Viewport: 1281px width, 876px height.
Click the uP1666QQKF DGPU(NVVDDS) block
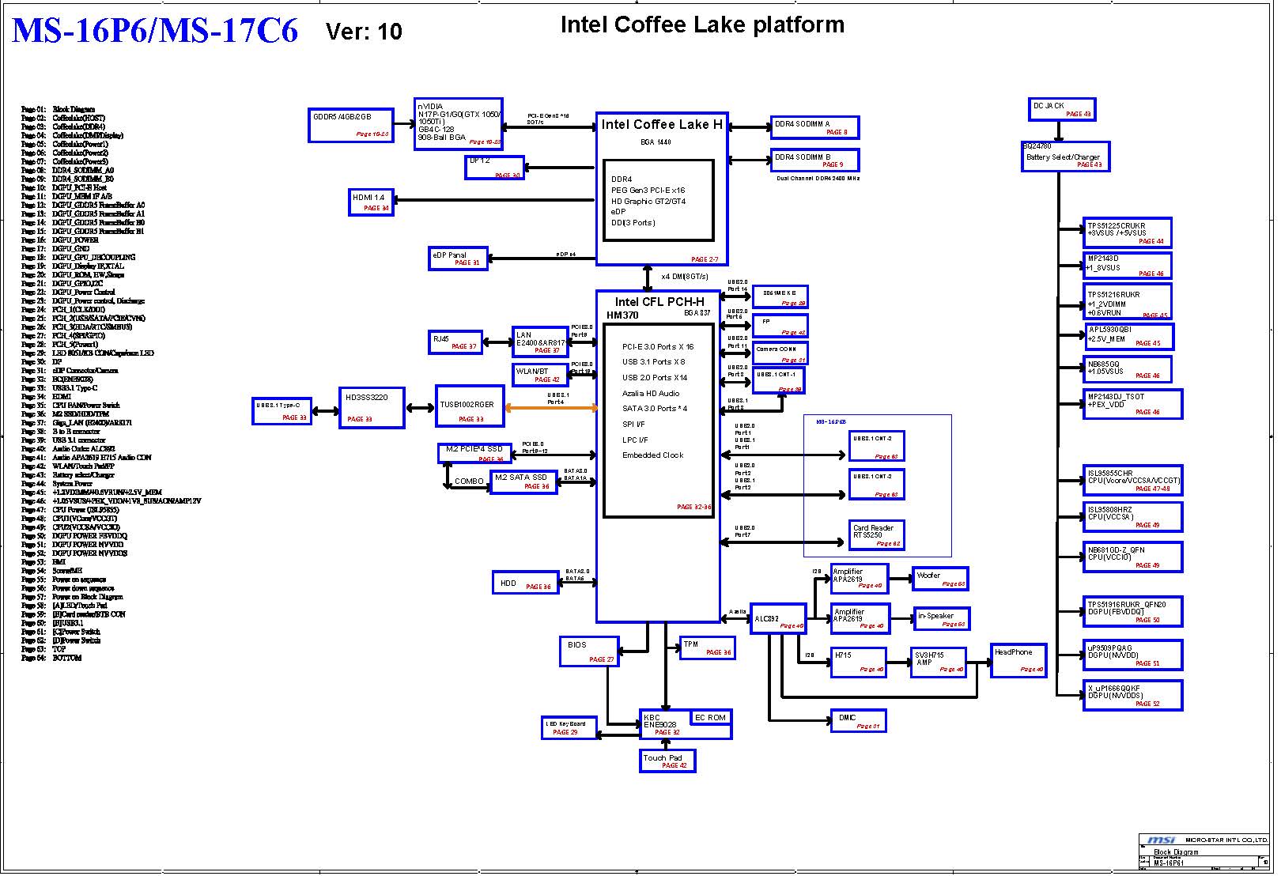[x=1132, y=695]
